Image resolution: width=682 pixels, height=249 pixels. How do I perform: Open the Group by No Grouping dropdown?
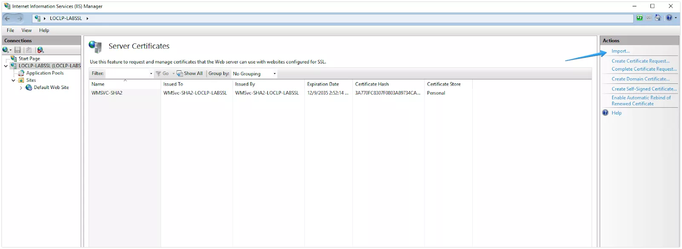pyautogui.click(x=254, y=74)
